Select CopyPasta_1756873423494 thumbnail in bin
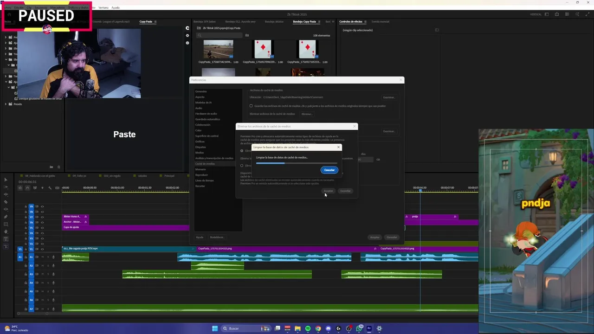594x334 pixels. coord(218,49)
